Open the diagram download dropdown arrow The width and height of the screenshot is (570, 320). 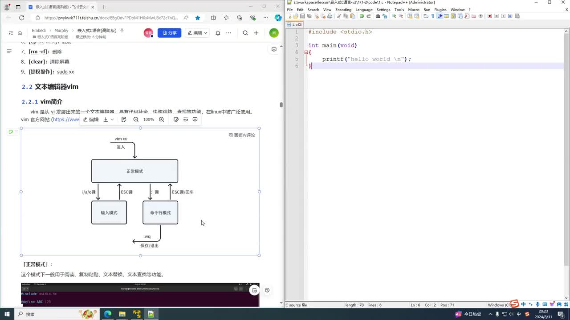(112, 120)
